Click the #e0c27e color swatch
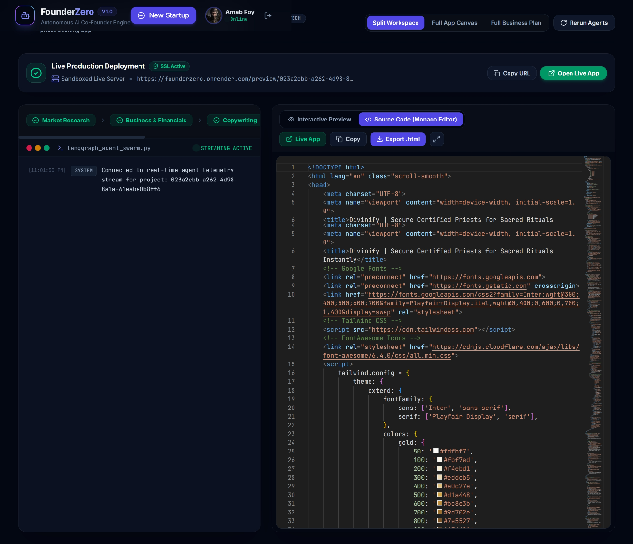 tap(440, 486)
